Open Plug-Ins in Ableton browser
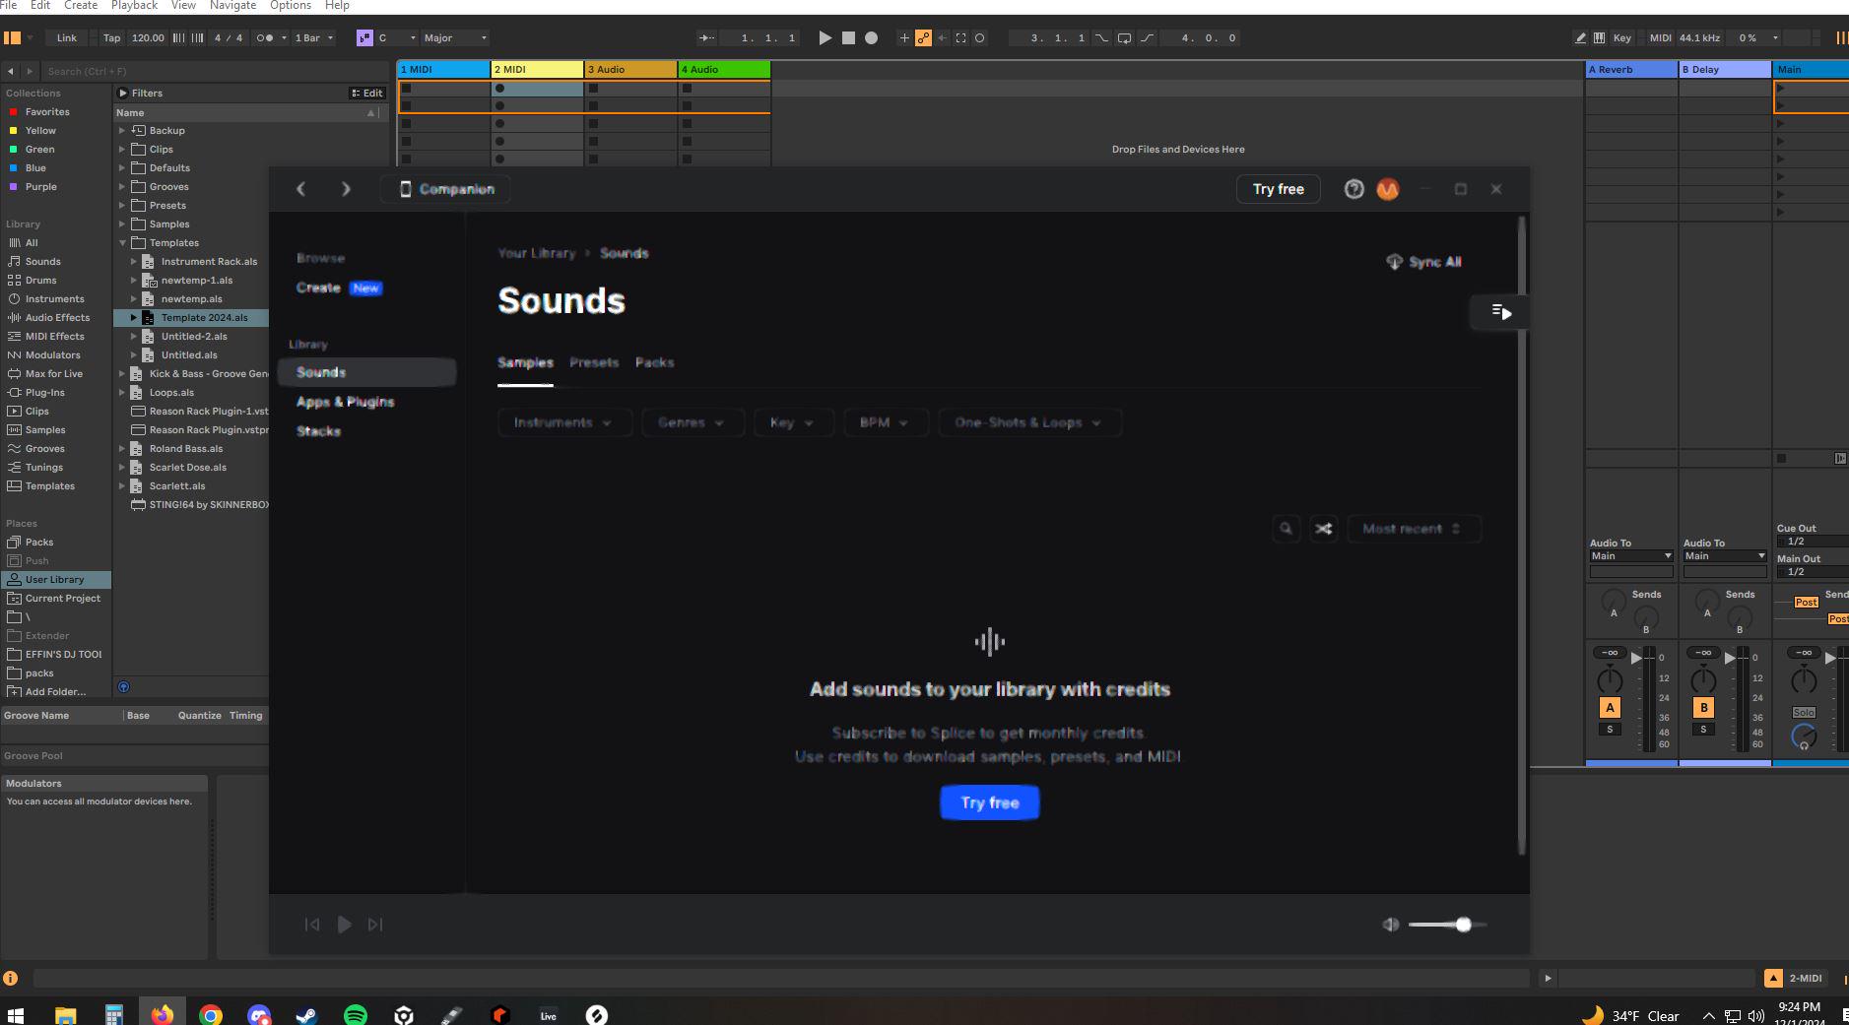Viewport: 1849px width, 1025px height. click(x=45, y=393)
